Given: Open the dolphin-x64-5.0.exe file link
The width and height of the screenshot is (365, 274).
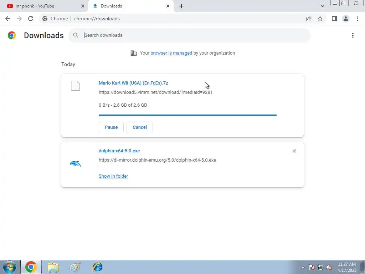Looking at the screenshot, I should coord(119,151).
